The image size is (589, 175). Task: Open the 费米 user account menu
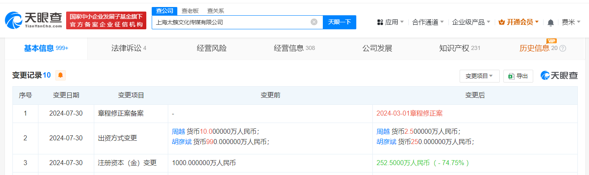click(571, 22)
